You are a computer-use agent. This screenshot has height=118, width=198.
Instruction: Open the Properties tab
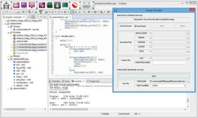click(x=93, y=81)
